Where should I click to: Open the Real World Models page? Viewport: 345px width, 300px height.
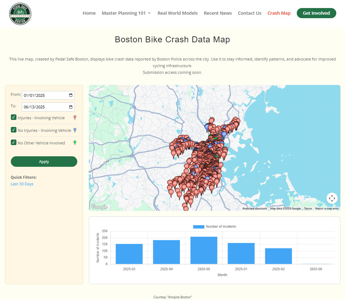pos(178,13)
